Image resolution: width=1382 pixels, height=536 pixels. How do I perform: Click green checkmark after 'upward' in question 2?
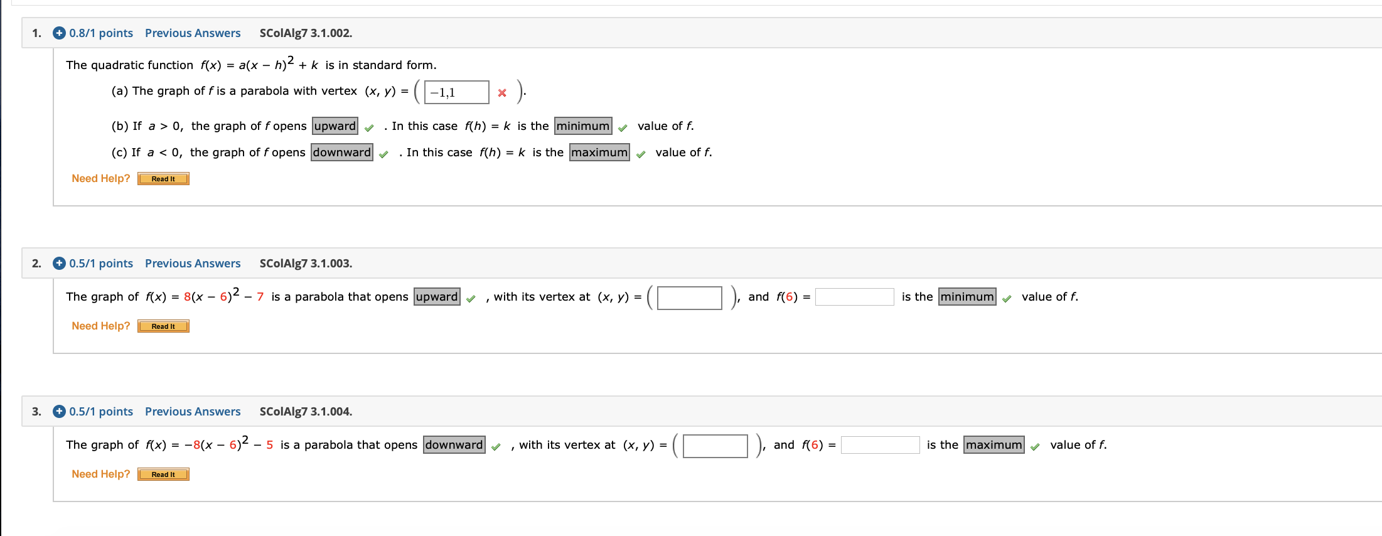[471, 299]
